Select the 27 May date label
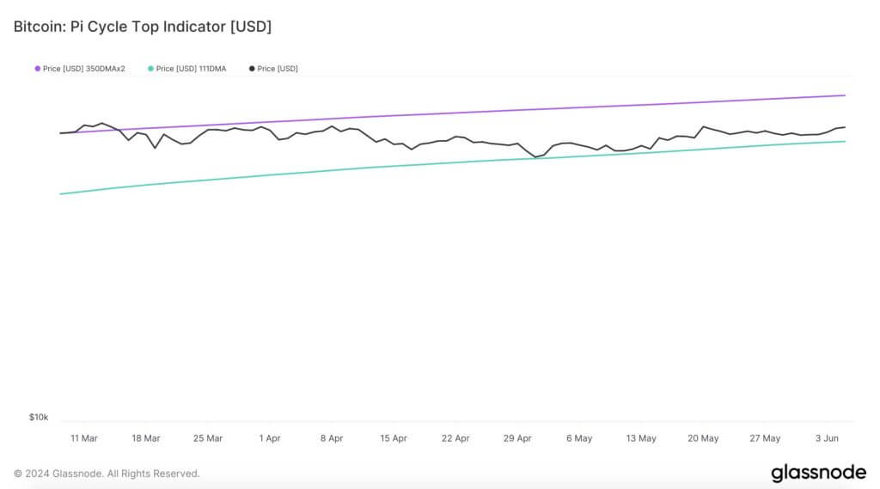Viewport: 880px width, 489px height. 765,438
